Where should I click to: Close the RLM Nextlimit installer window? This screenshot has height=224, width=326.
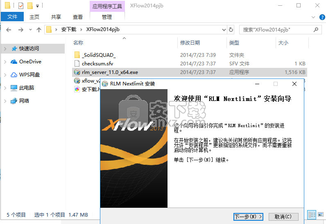tap(294, 84)
